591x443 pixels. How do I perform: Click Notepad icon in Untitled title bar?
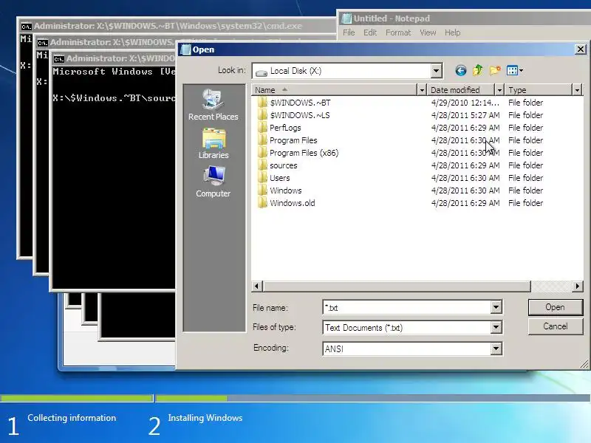346,18
